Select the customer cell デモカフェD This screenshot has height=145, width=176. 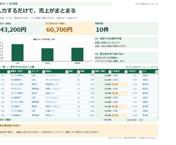click(16, 89)
